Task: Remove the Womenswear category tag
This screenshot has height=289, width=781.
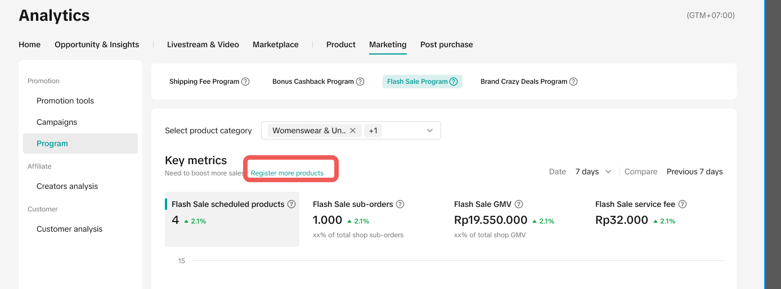Action: coord(353,130)
